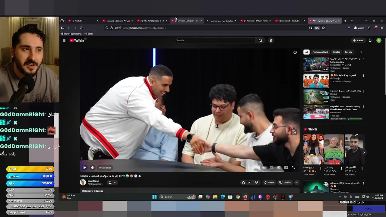Select the Related filter chip

point(337,52)
